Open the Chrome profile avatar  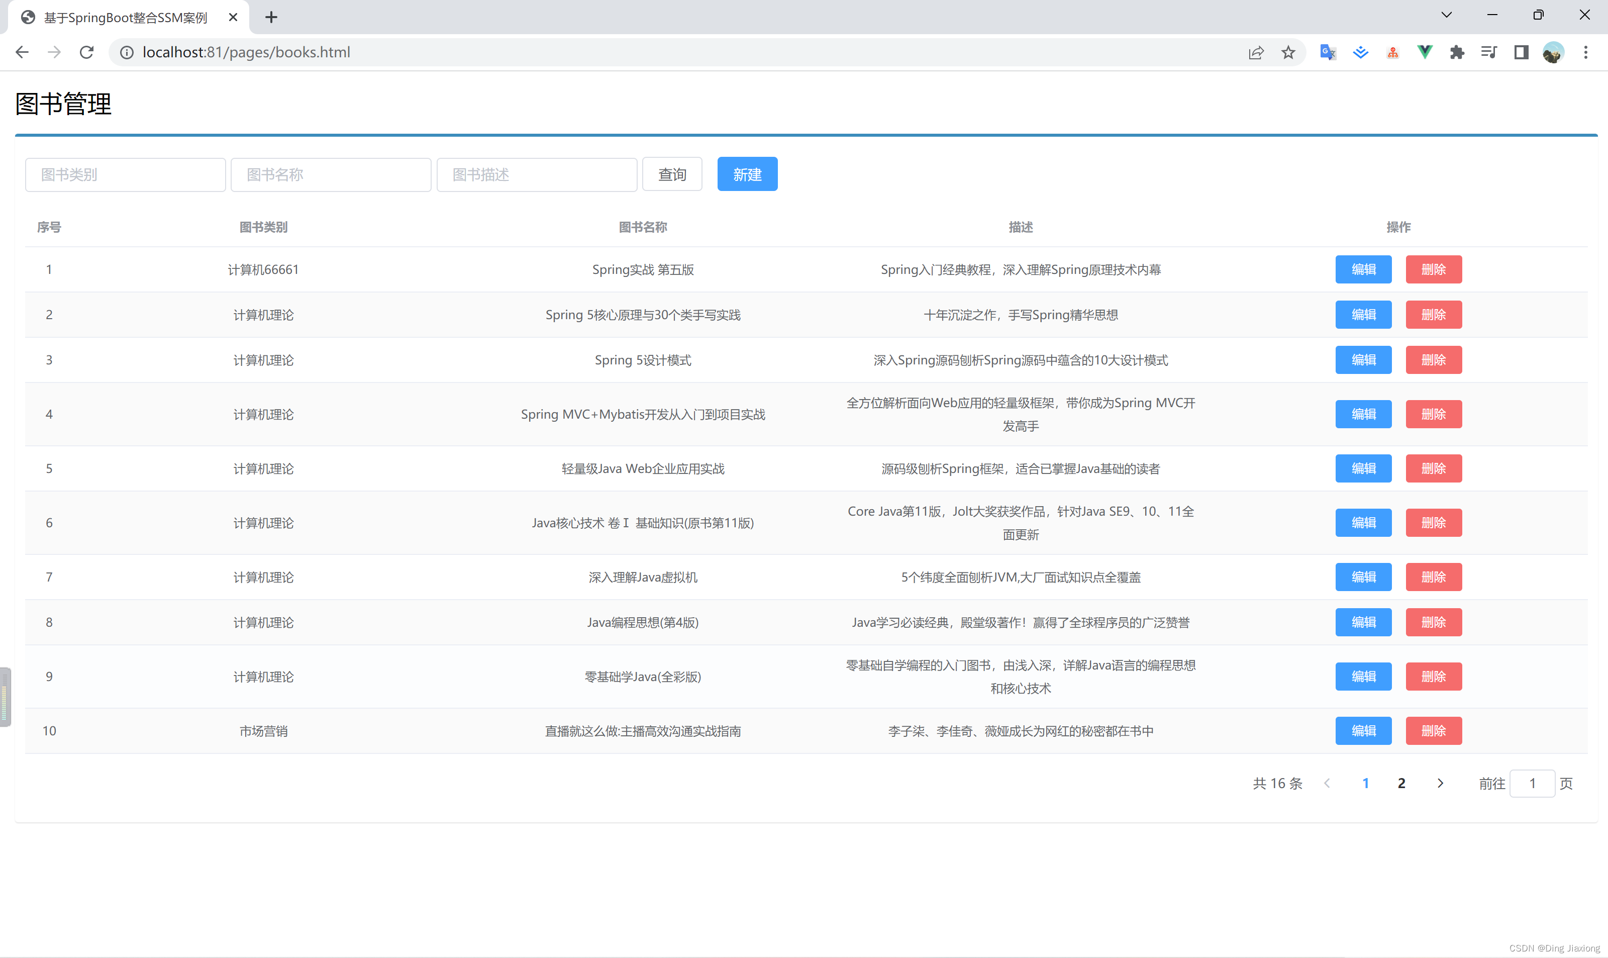[1553, 52]
